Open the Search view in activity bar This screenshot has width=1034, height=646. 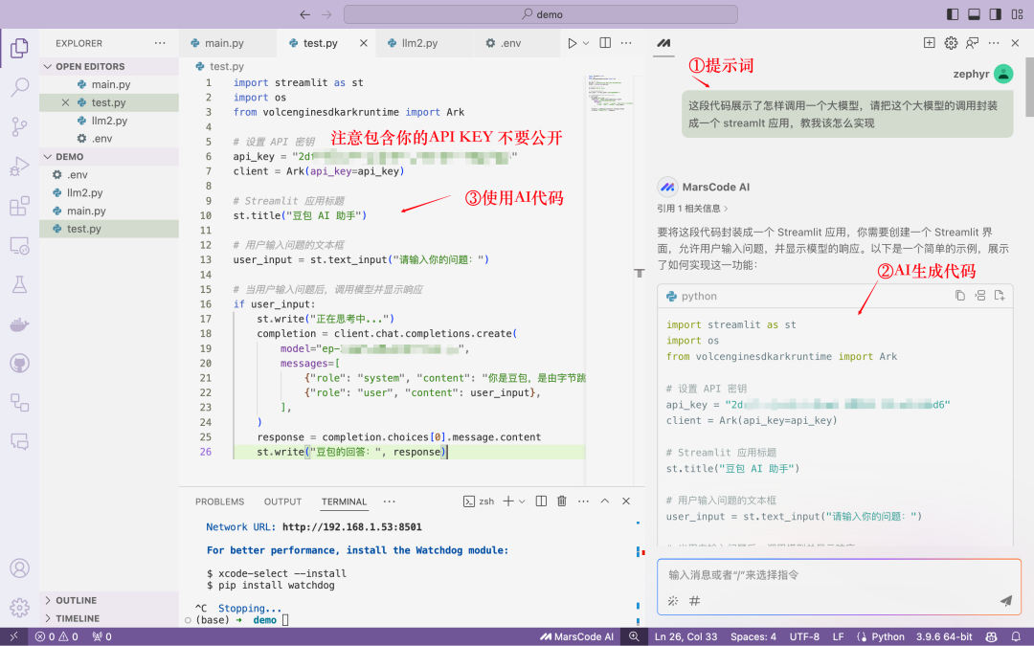click(x=19, y=87)
